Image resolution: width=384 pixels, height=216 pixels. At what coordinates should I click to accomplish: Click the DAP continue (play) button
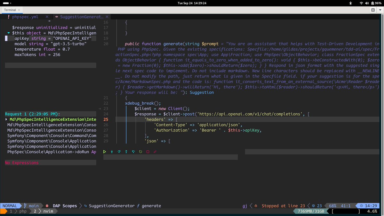pos(104,152)
